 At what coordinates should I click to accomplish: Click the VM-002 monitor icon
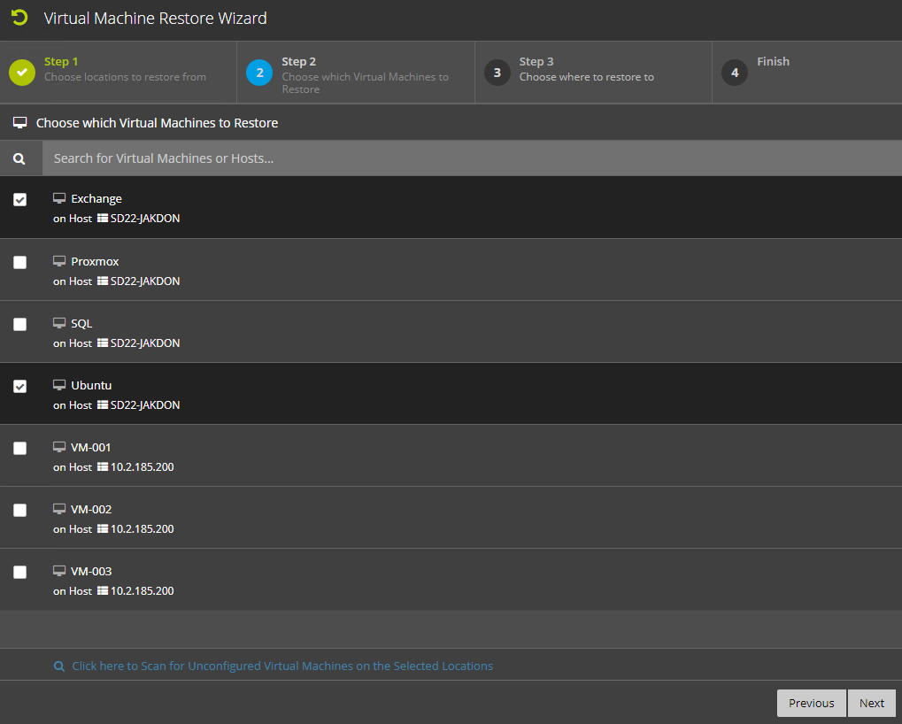[59, 509]
